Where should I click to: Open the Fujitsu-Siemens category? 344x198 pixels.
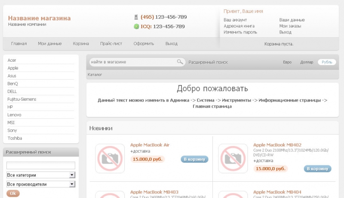pos(22,99)
